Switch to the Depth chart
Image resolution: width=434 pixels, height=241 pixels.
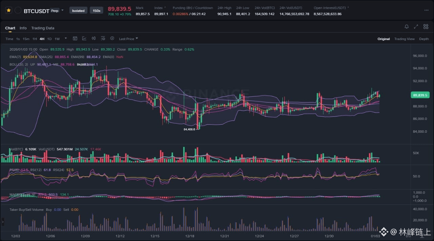424,39
